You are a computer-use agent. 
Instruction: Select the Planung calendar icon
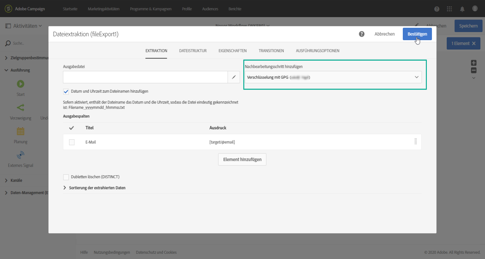(x=21, y=131)
